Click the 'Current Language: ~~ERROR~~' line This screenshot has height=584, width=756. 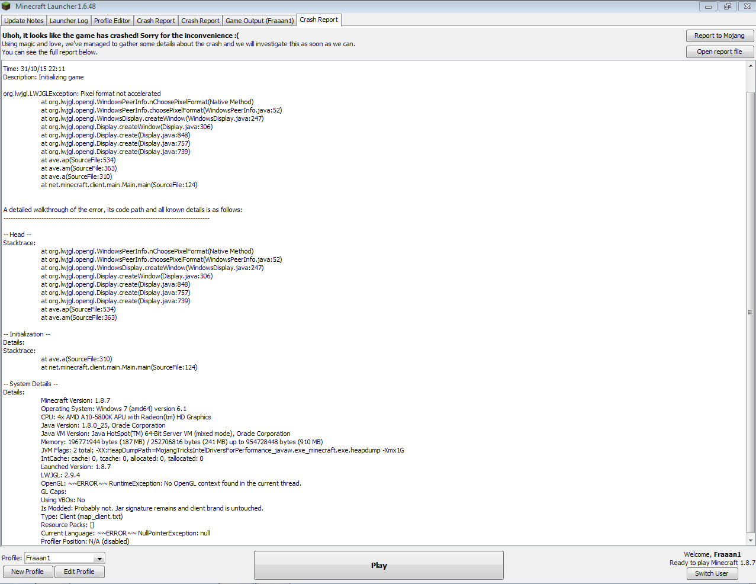[x=126, y=533]
